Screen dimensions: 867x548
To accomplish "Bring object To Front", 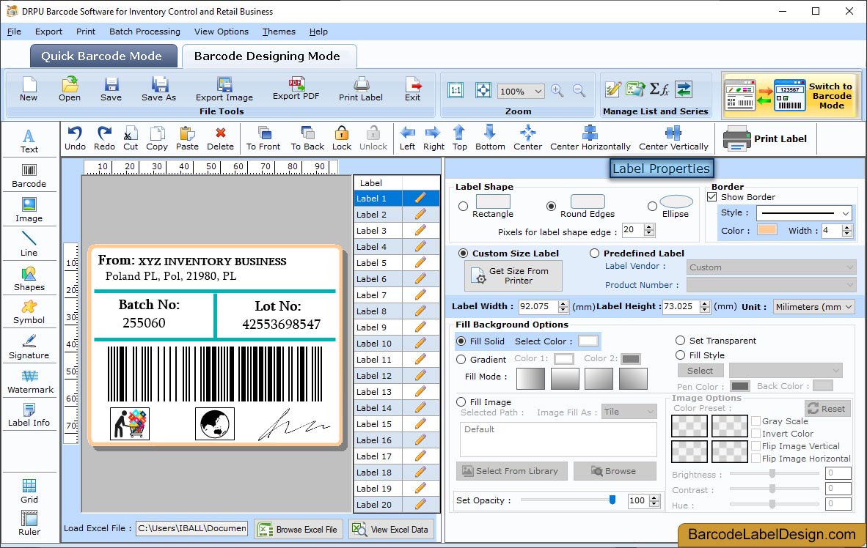I will click(263, 138).
